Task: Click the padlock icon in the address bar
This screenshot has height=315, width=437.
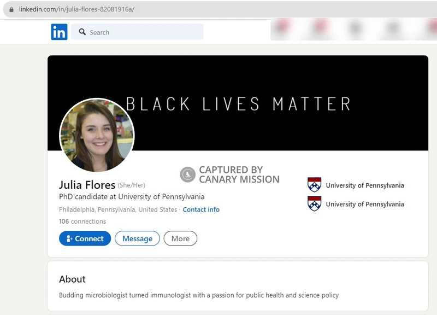Action: point(12,9)
